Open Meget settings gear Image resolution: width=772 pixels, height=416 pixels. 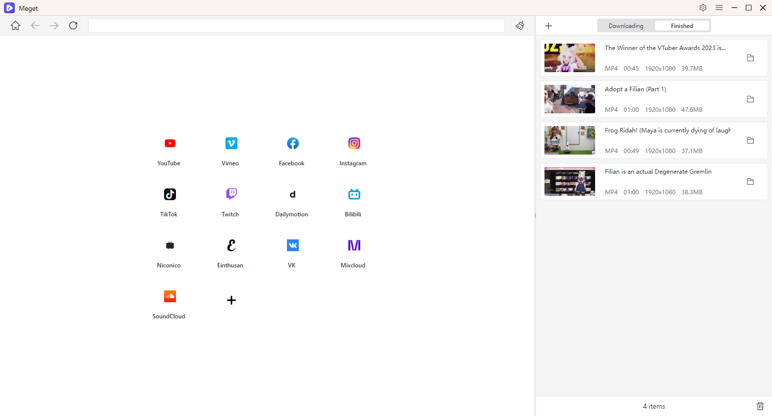coord(703,8)
